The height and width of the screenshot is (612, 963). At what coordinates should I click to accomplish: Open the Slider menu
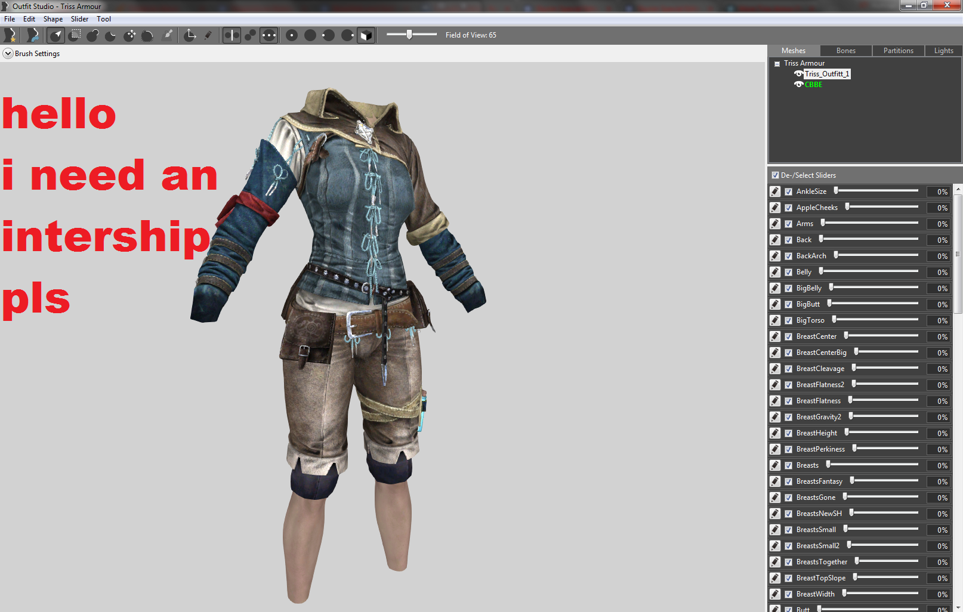(x=79, y=18)
